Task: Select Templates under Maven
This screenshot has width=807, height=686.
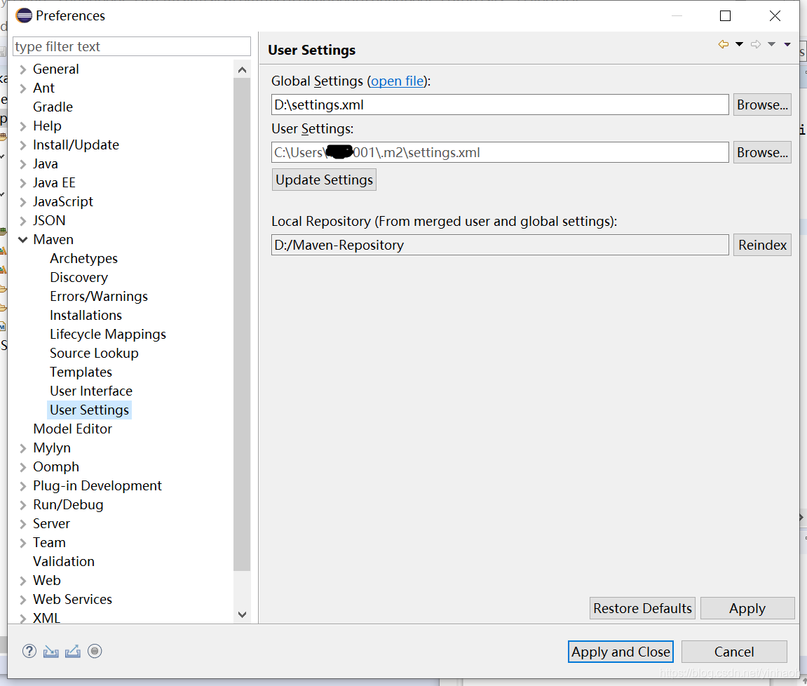Action: click(x=81, y=372)
